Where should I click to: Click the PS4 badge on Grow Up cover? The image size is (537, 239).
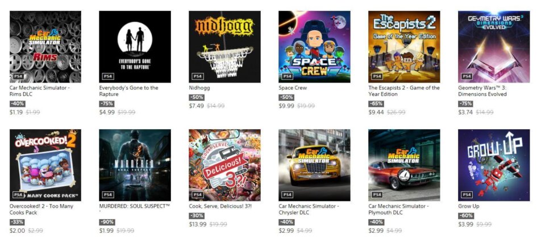[467, 195]
